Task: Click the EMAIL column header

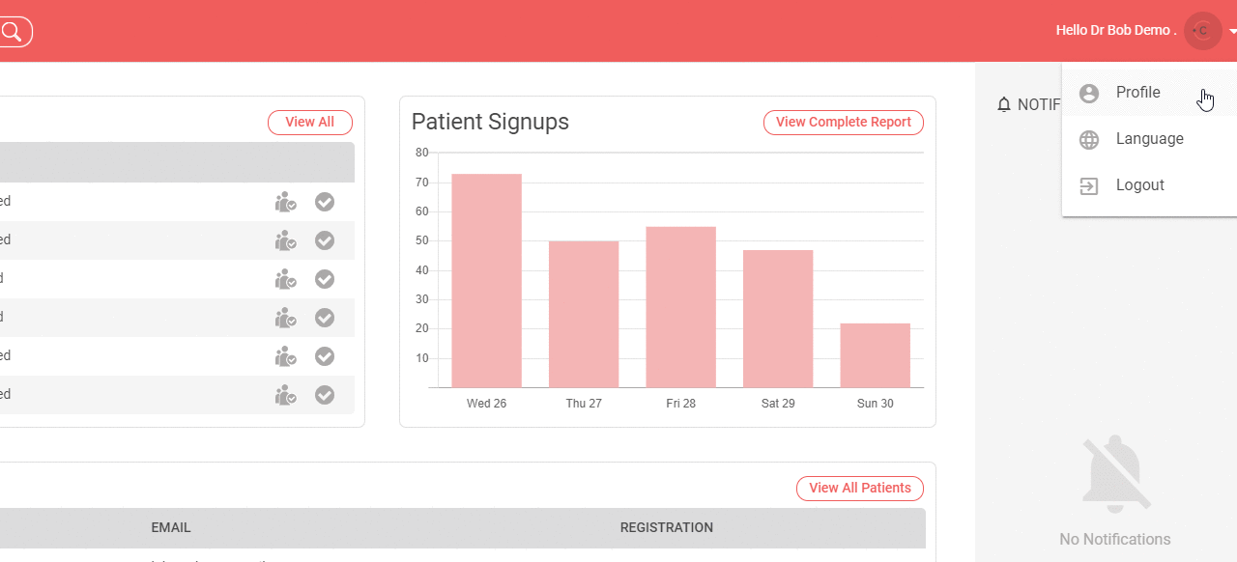Action: coord(171,528)
